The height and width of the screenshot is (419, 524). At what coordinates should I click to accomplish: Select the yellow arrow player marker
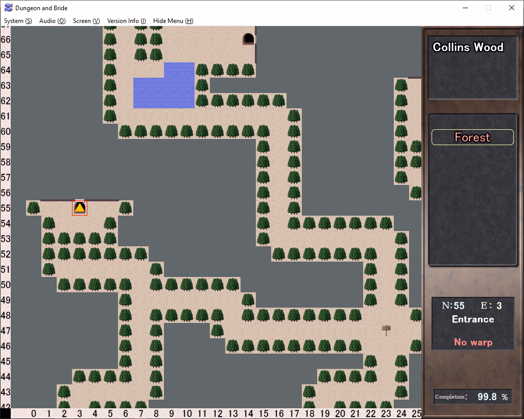pos(80,207)
